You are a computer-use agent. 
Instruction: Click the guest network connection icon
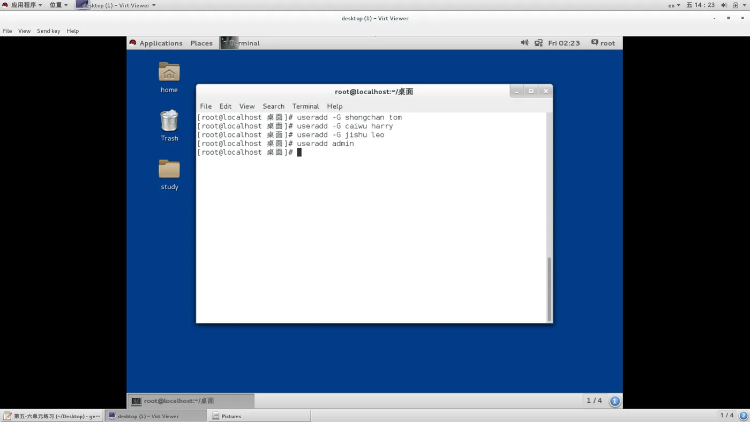538,43
